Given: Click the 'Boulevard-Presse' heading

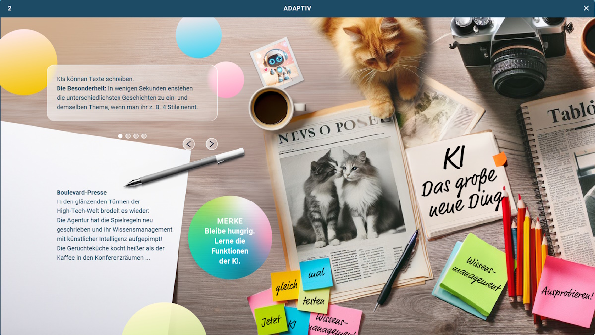Looking at the screenshot, I should (82, 192).
